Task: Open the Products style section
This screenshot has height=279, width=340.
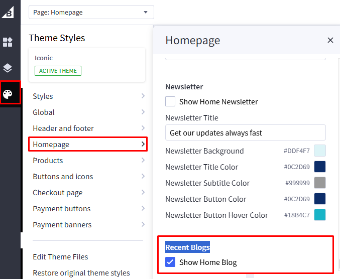Action: coord(48,161)
